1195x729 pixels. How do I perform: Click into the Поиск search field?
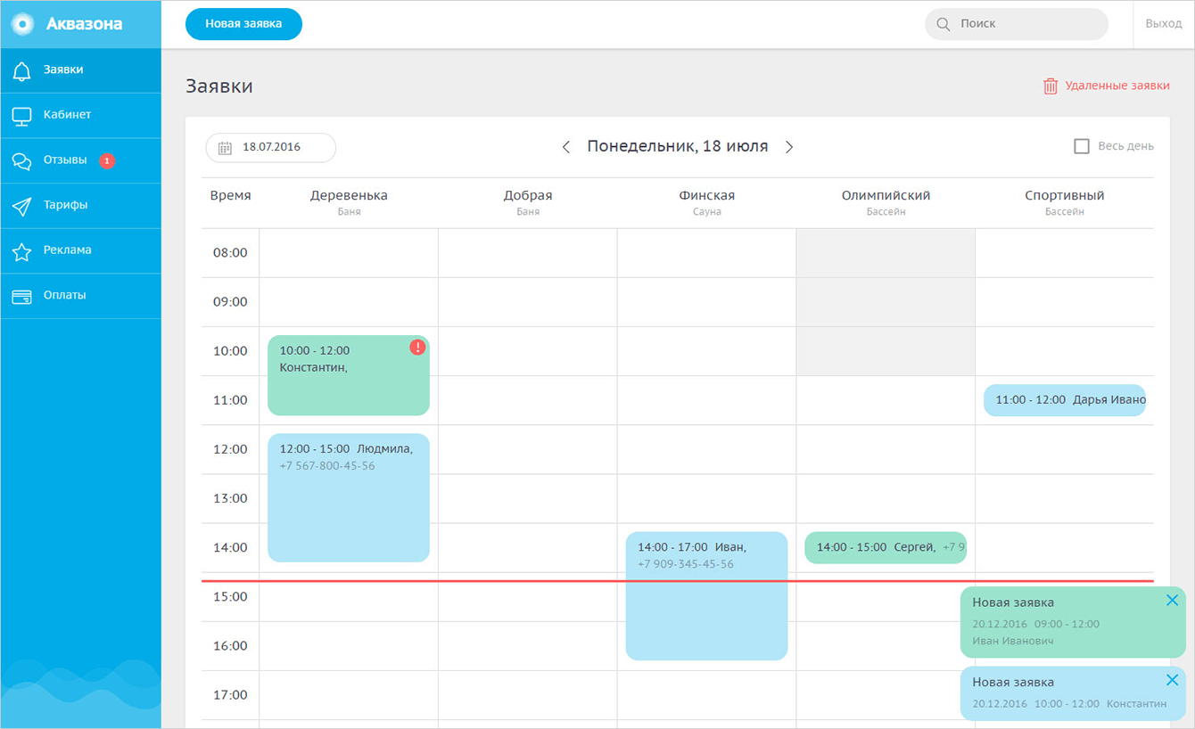pos(1026,24)
